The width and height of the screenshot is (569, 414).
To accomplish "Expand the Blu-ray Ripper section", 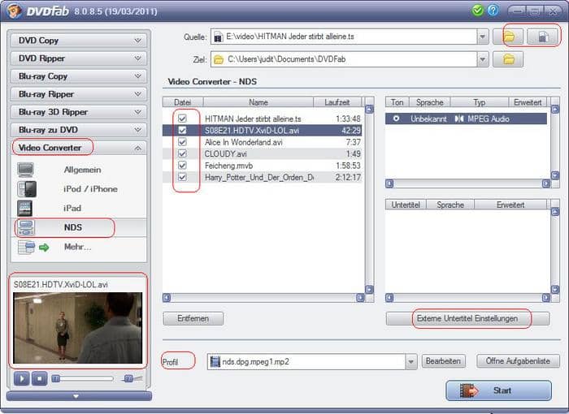I will [x=79, y=94].
